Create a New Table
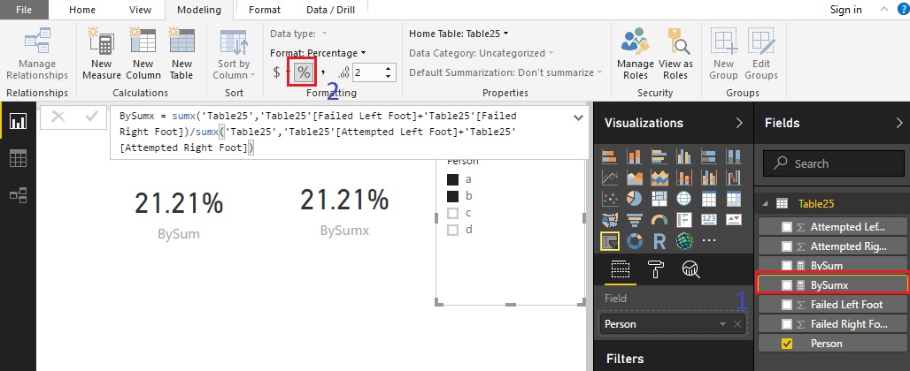The width and height of the screenshot is (910, 371). click(181, 55)
